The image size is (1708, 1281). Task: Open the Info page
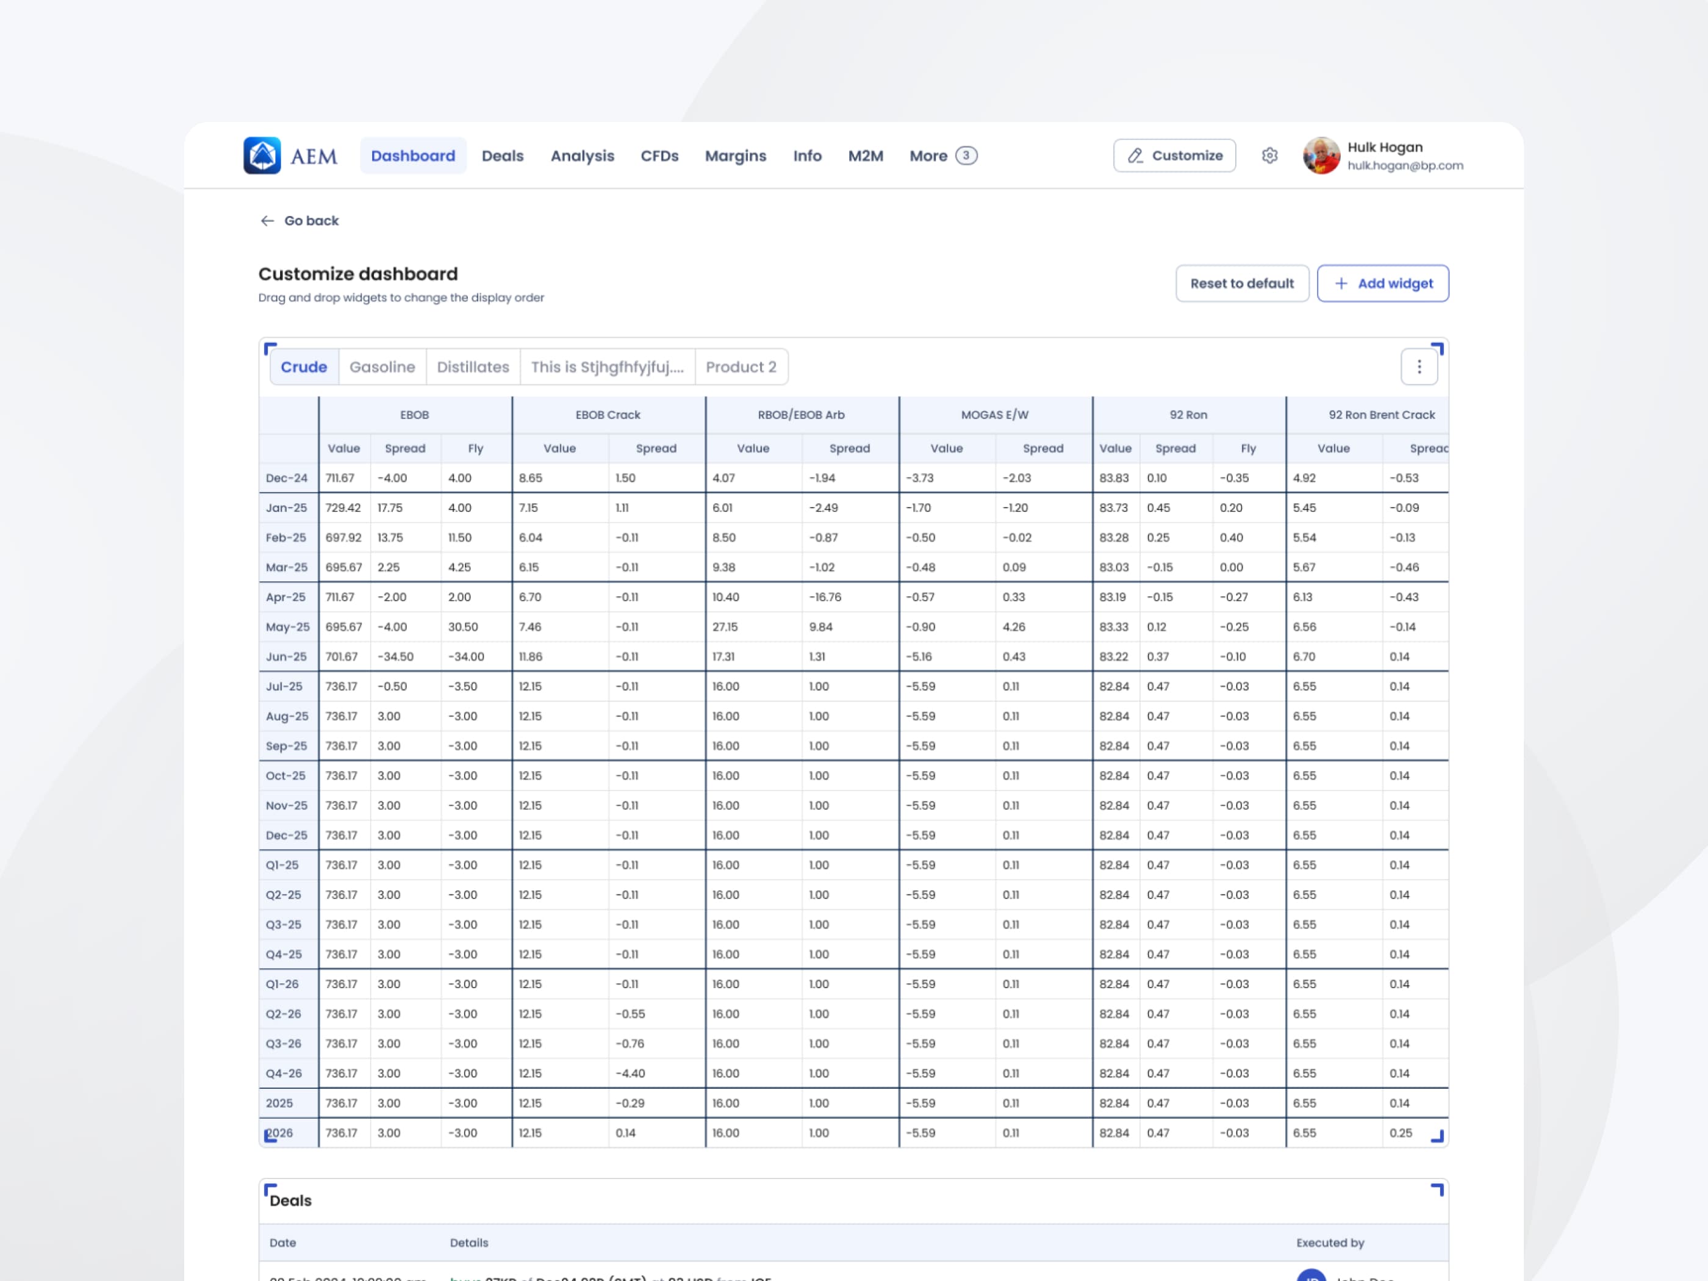pos(807,155)
